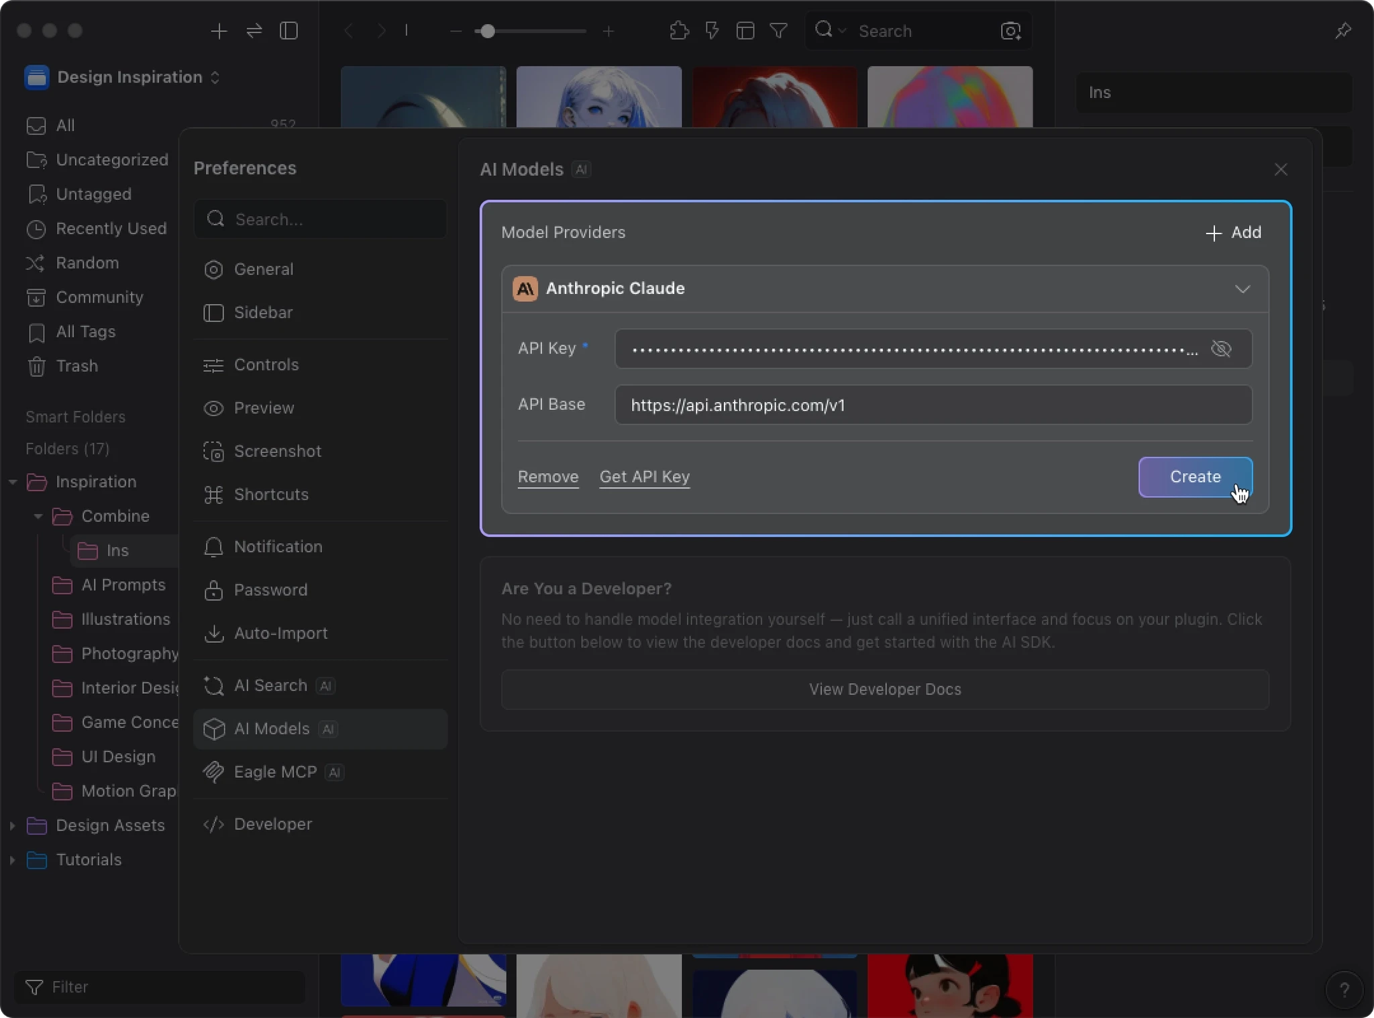The image size is (1374, 1018).
Task: Click the API Base URL field
Action: point(933,405)
